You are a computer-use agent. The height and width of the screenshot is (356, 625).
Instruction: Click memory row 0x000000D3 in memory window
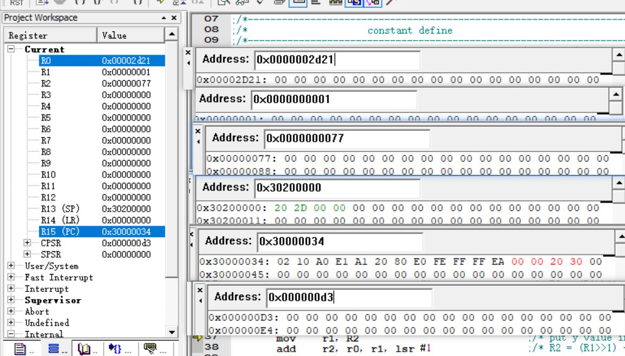click(410, 317)
